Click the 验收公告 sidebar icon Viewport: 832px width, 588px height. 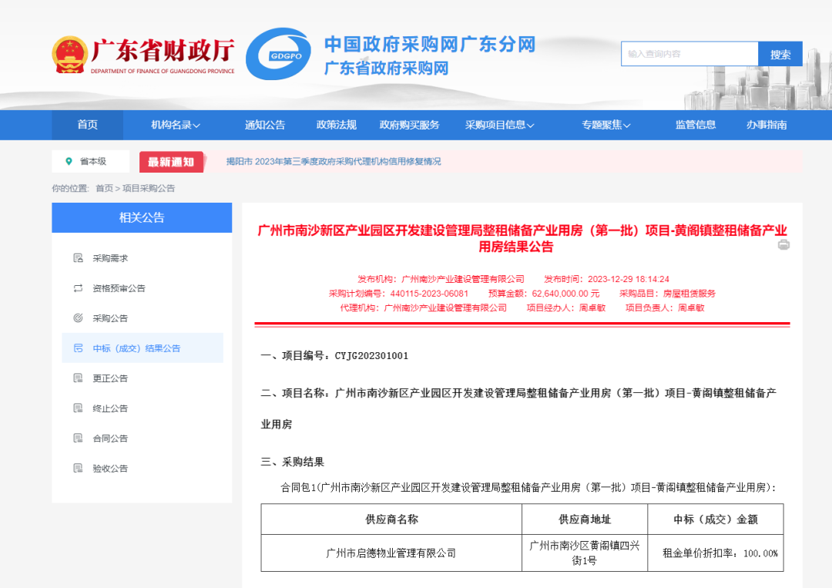point(78,468)
